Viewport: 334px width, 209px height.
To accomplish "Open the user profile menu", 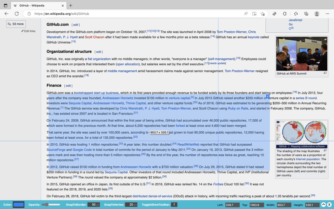I will point(317,14).
